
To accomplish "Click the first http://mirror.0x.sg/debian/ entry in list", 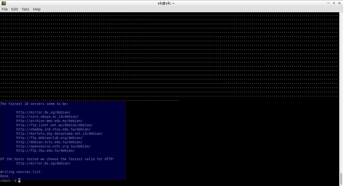I will tap(43, 112).
